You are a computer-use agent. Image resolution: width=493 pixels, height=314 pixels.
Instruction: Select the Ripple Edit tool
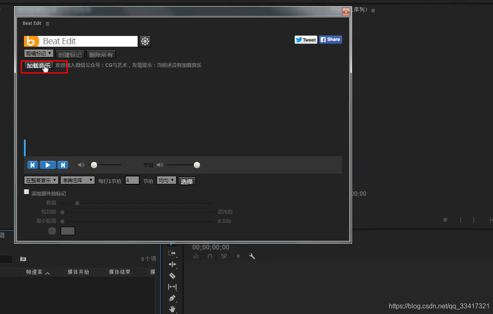pos(172,265)
